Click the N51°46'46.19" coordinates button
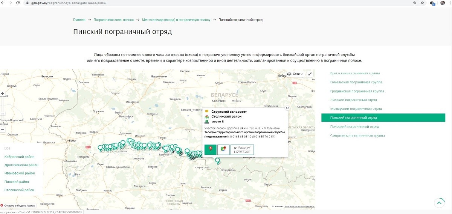This screenshot has width=452, height=214. (x=242, y=149)
